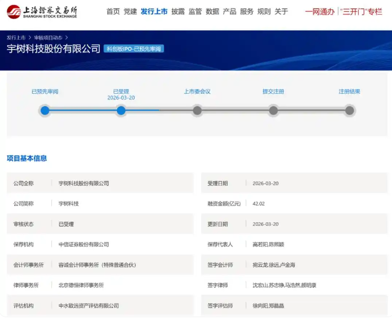Click appraiser 中水致远资产评估有限公司
Screen dimensions: 392x320
[89, 306]
